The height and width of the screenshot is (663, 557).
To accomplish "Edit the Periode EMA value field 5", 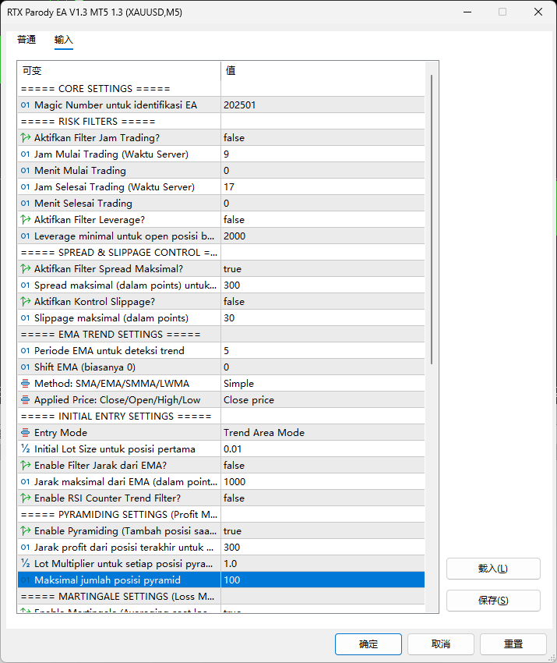I will pyautogui.click(x=322, y=351).
